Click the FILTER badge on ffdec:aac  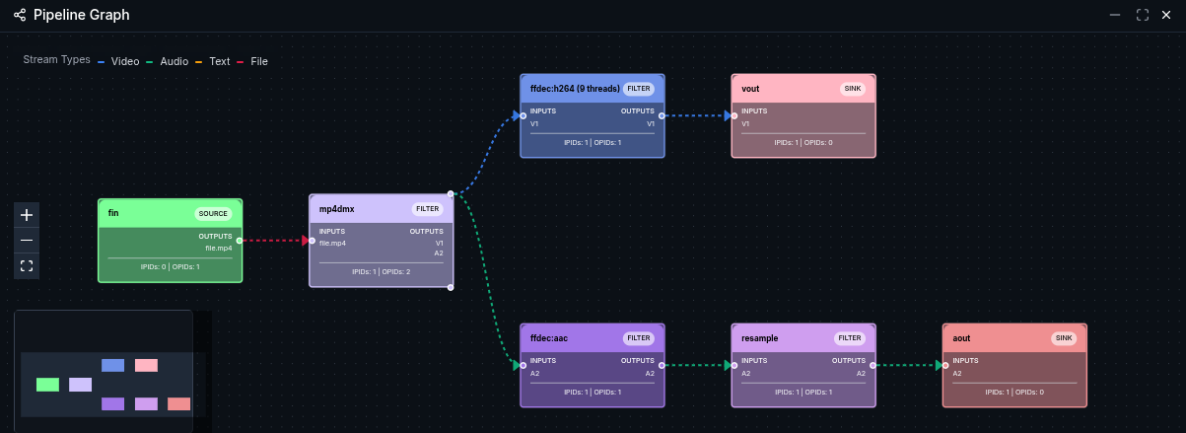tap(639, 338)
